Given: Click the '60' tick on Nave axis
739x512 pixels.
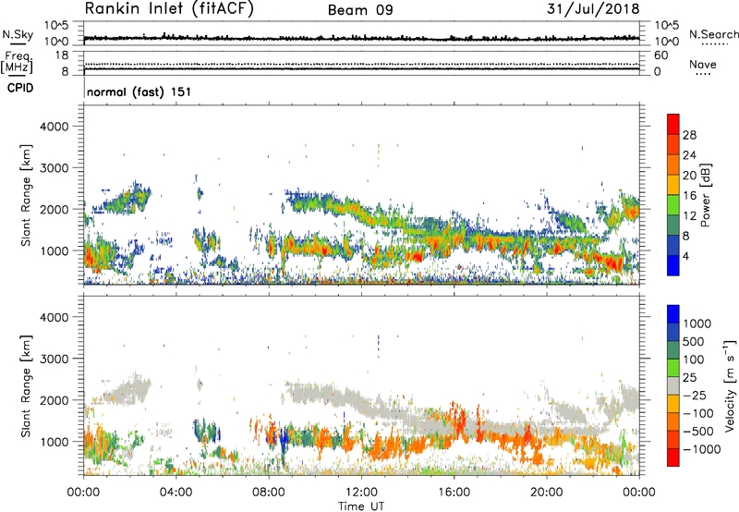Looking at the screenshot, I should [660, 55].
